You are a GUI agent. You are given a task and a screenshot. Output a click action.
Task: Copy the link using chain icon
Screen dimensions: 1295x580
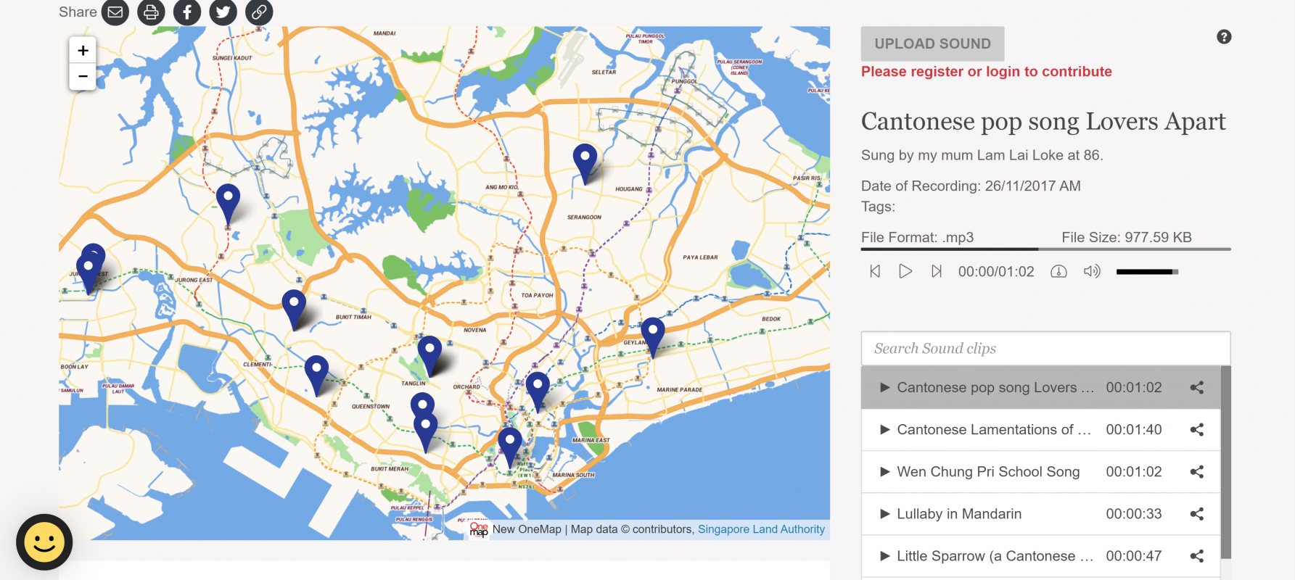tap(259, 12)
